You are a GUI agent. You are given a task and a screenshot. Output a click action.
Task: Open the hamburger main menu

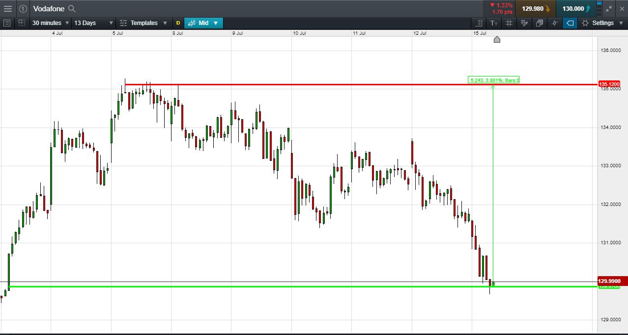[x=8, y=8]
